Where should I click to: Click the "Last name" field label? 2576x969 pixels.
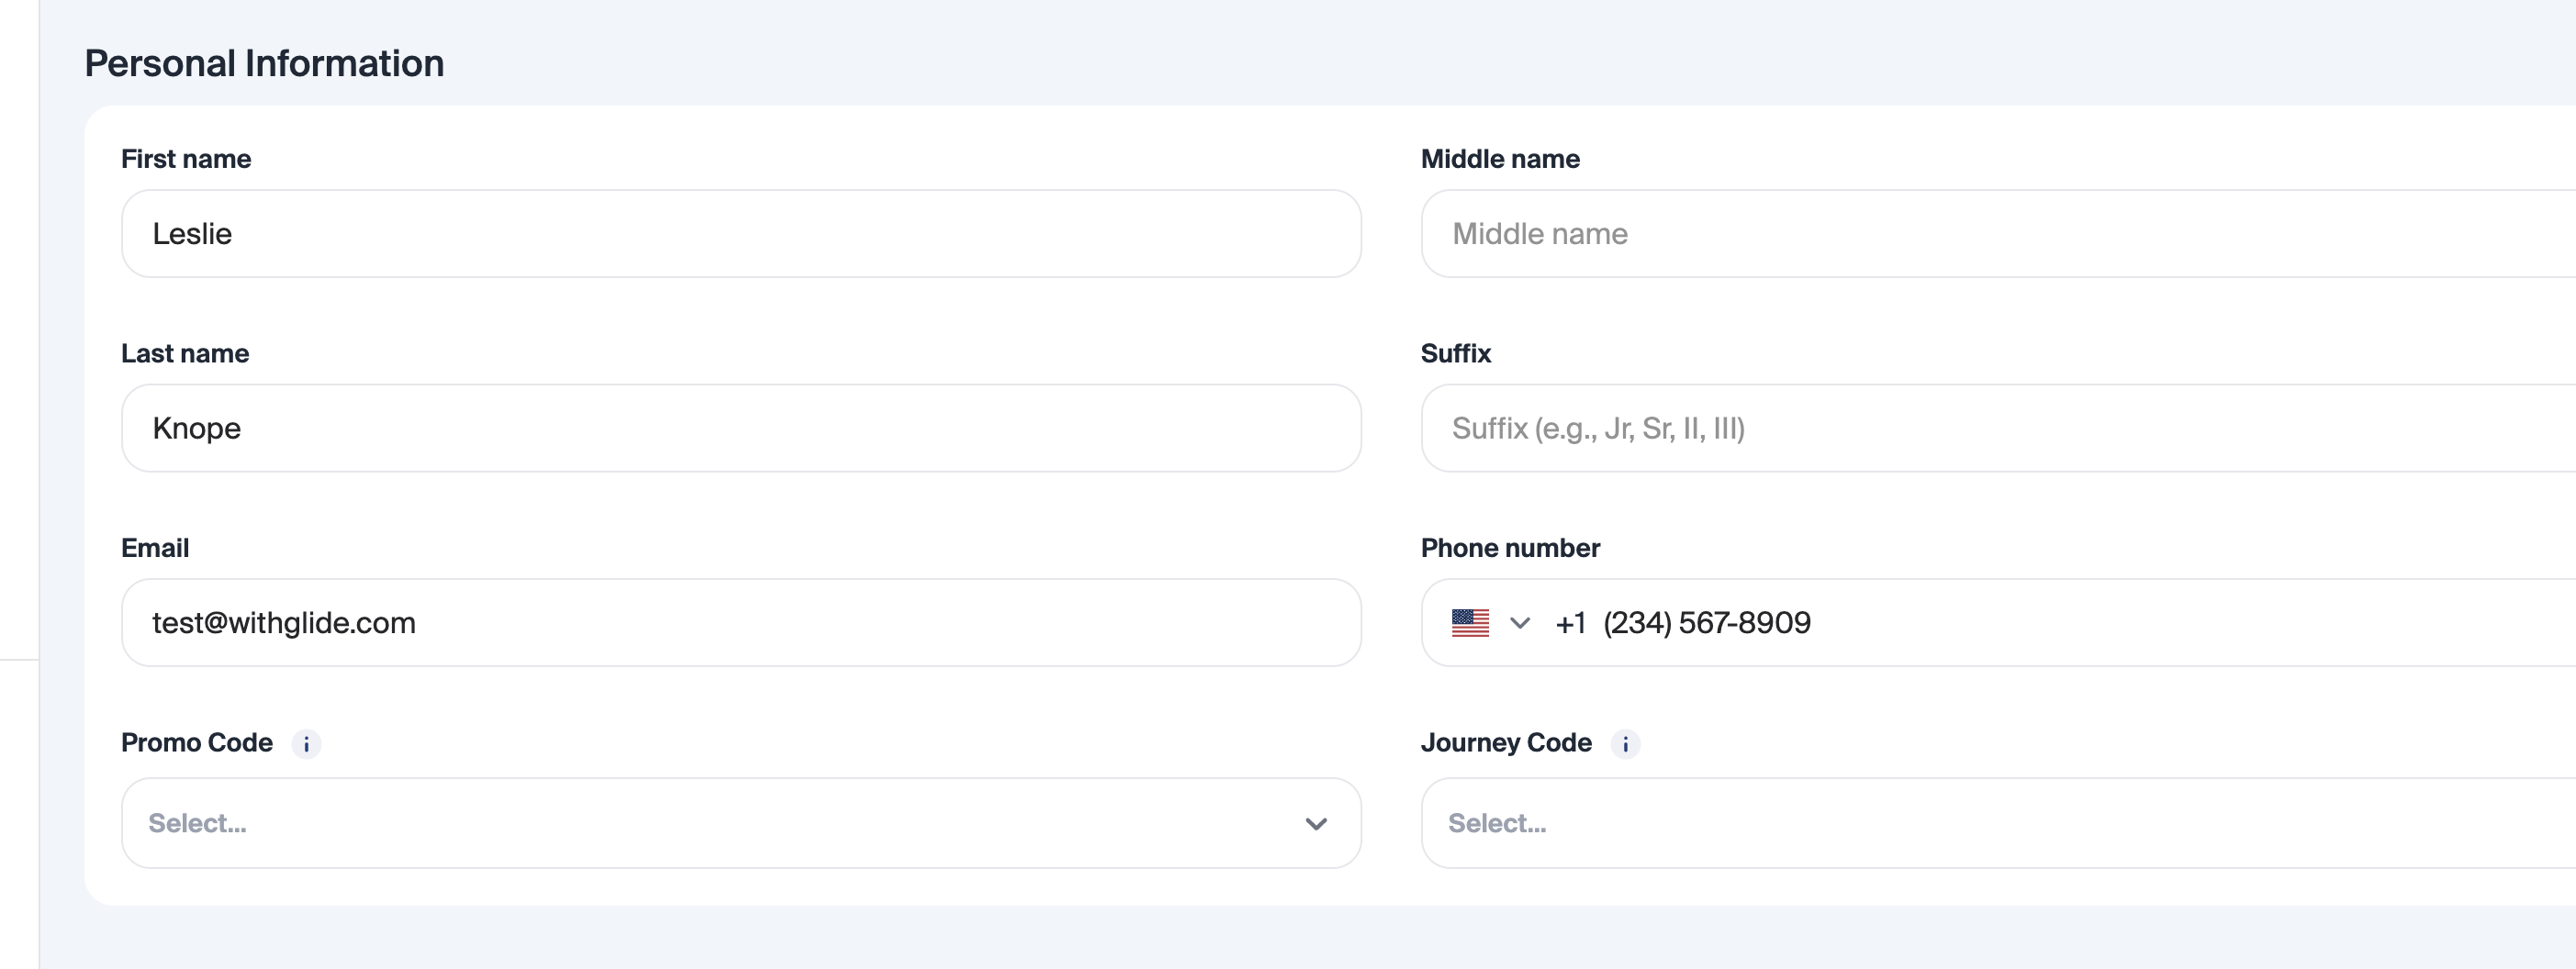tap(185, 354)
